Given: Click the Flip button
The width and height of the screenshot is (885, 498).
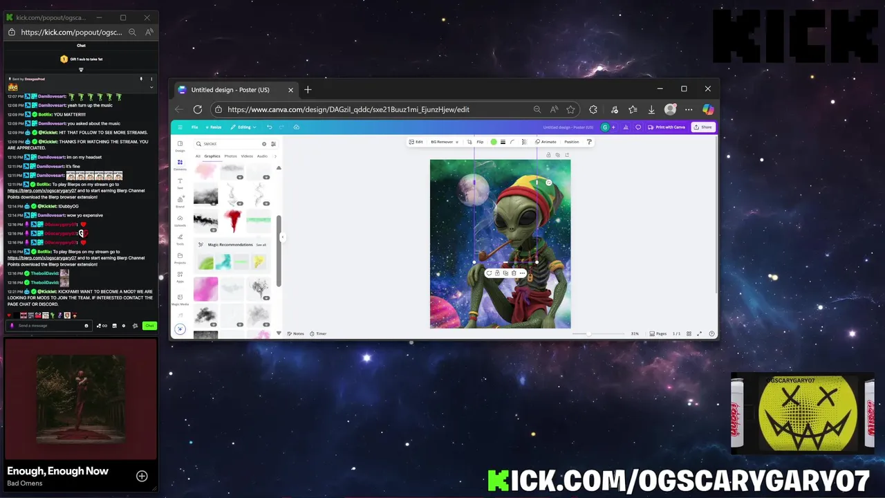Looking at the screenshot, I should (x=480, y=142).
